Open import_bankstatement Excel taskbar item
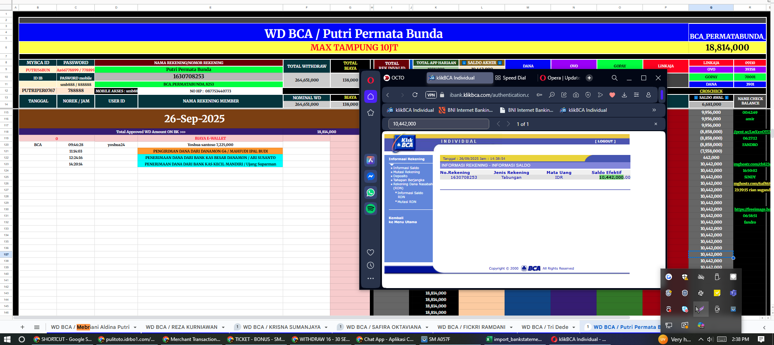 click(514, 339)
